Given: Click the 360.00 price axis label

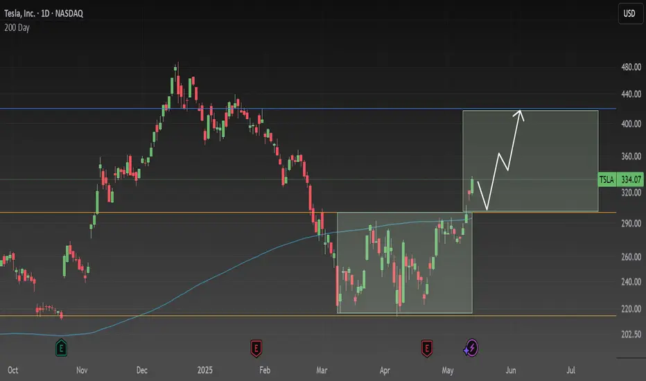Looking at the screenshot, I should (x=631, y=156).
